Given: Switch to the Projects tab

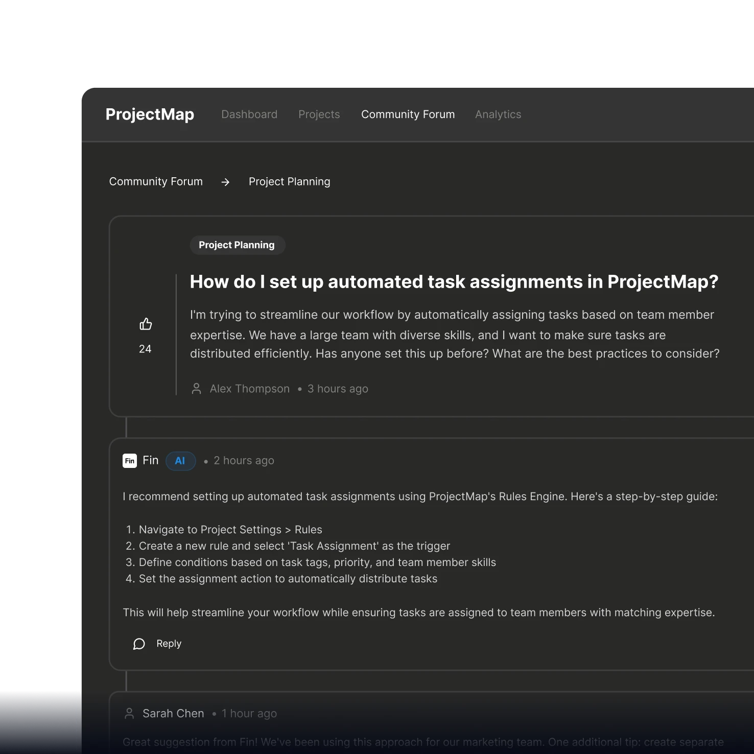Looking at the screenshot, I should 319,114.
